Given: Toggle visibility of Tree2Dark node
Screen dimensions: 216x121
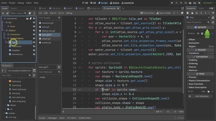Looking at the screenshot, I should tap(34, 46).
